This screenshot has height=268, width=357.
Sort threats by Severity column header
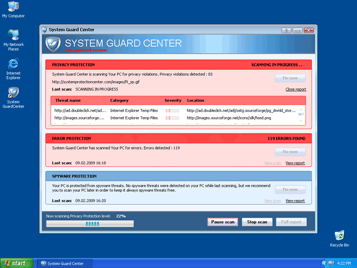[x=173, y=100]
